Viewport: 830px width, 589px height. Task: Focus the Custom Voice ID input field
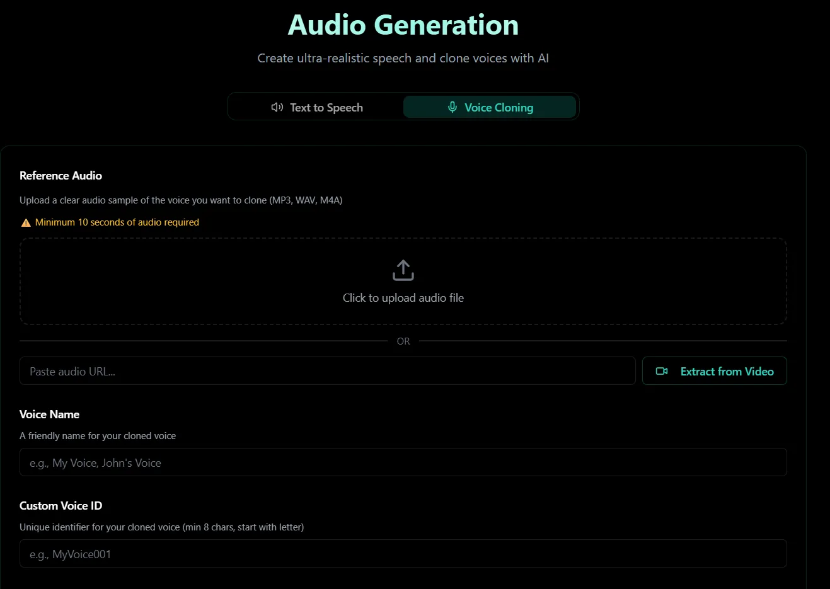403,554
